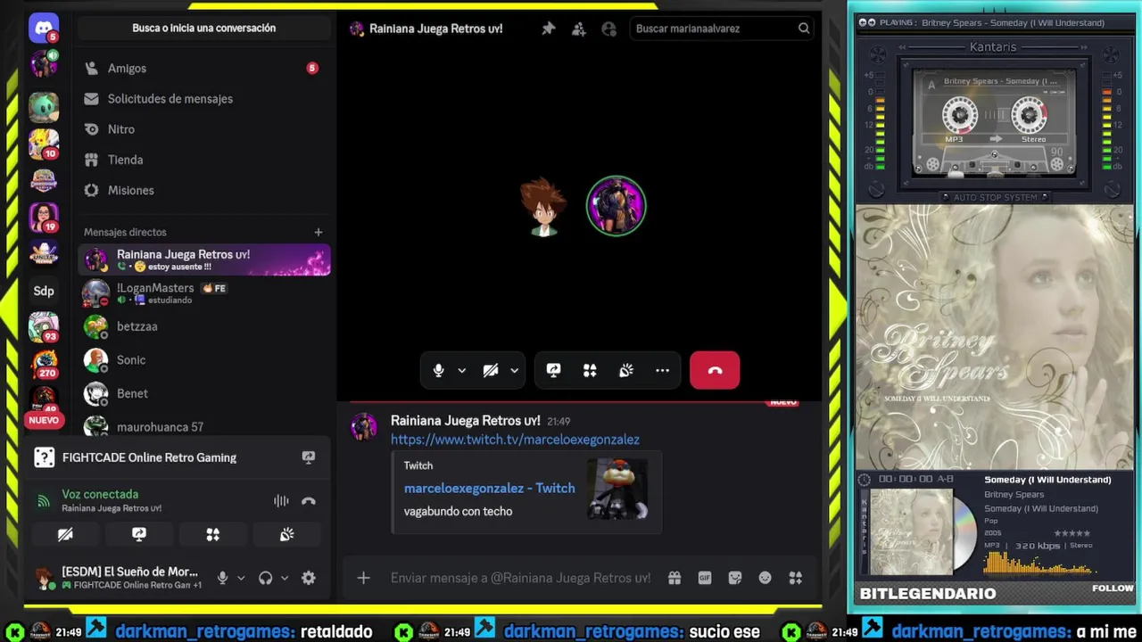Screen dimensions: 1142x642
Task: Open !LoganMasters direct message
Action: point(204,292)
